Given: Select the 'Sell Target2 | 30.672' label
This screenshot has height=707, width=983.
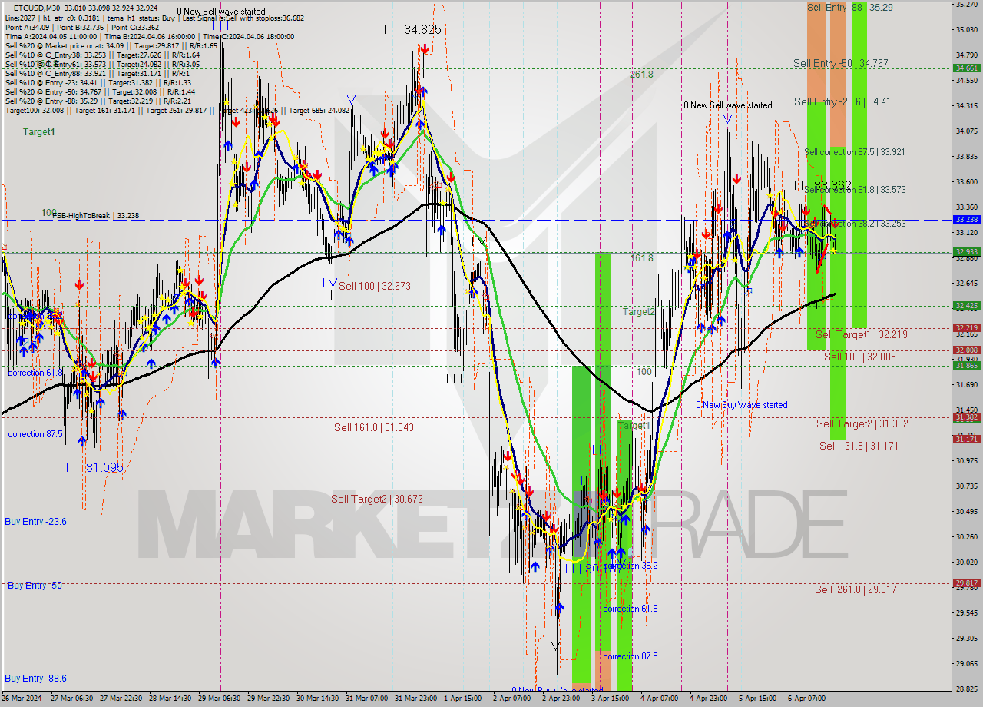Looking at the screenshot, I should 377,499.
